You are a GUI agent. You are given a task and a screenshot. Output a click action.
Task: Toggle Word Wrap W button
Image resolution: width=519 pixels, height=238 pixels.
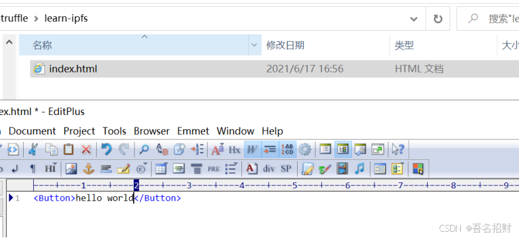253,150
